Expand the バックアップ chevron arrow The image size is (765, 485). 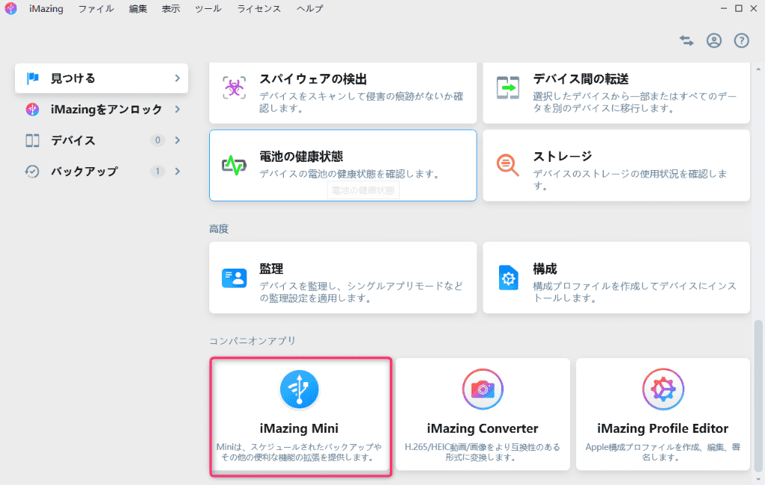tap(177, 172)
